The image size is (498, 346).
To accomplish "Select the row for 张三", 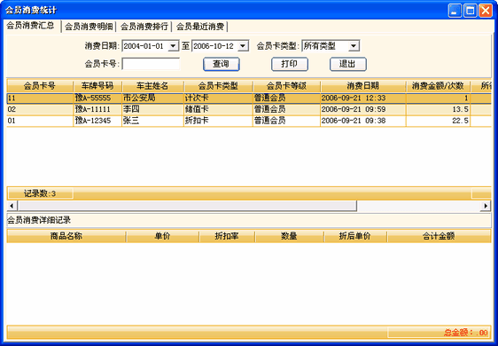I will (249, 121).
